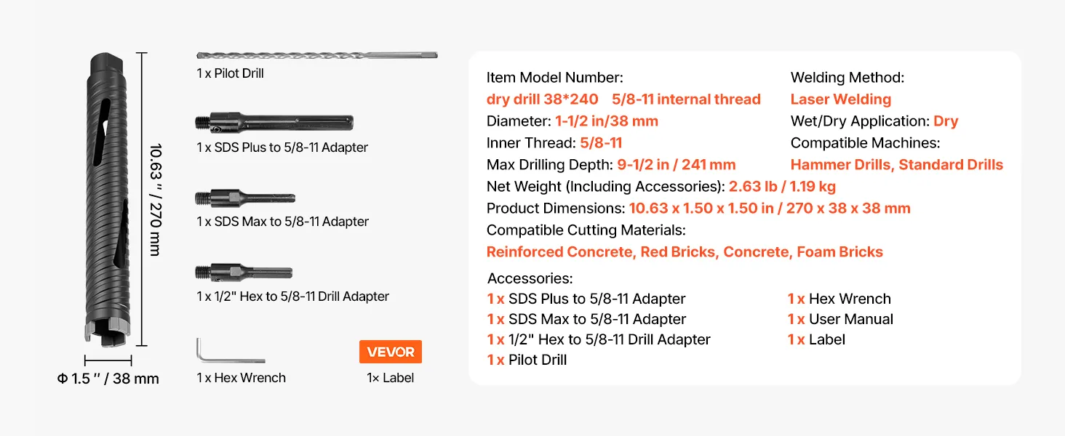Select the SDS Plus adapter picture
The image size is (1065, 436).
point(274,123)
